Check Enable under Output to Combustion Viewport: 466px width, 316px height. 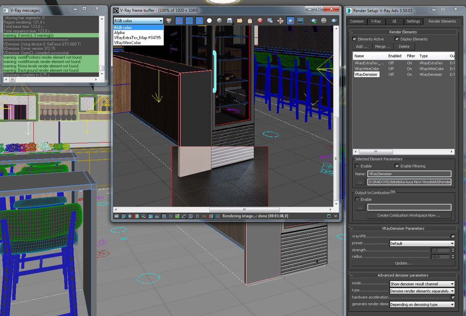pos(357,199)
